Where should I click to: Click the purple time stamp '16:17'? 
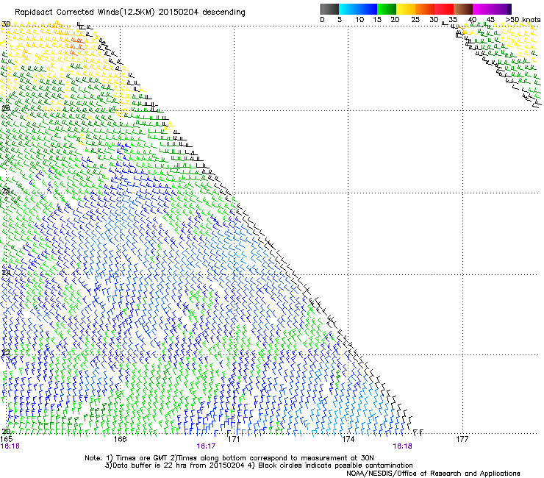tap(206, 446)
